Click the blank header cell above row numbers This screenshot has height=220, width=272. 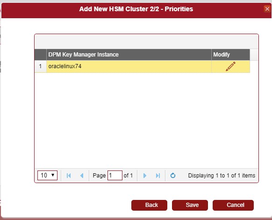[40, 55]
